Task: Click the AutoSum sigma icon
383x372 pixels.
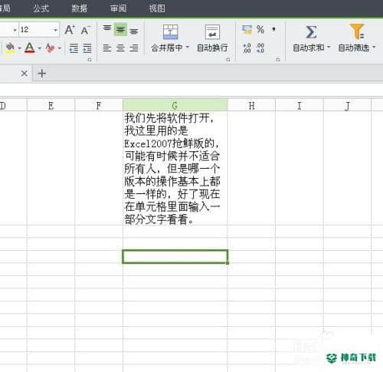Action: [x=311, y=32]
